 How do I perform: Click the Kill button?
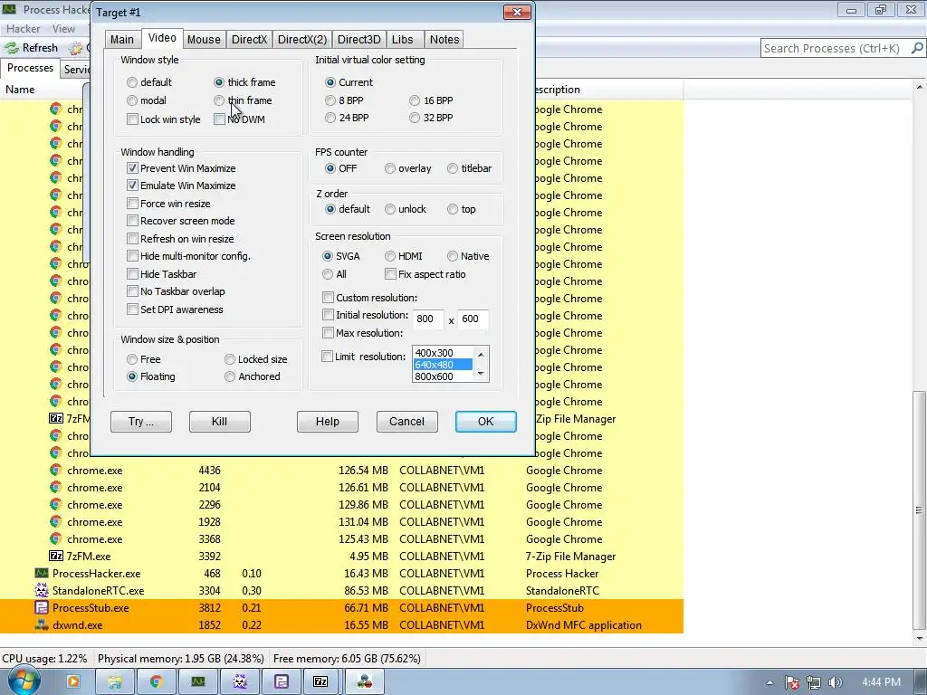click(219, 422)
